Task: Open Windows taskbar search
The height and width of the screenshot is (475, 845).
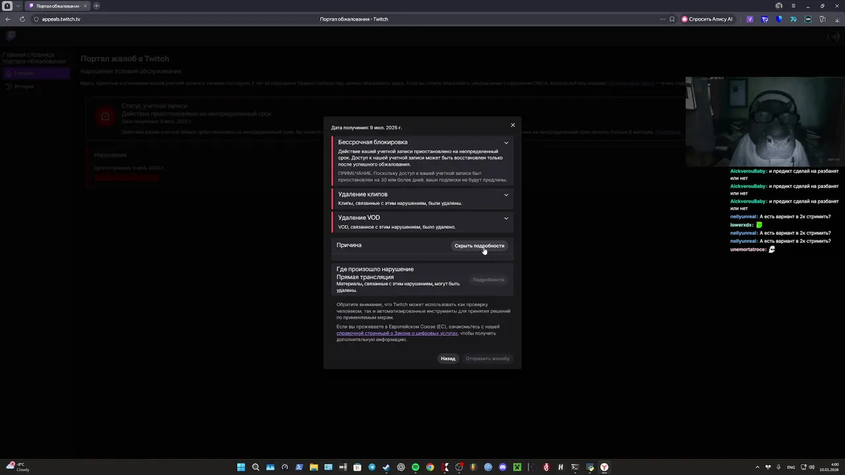Action: [x=255, y=467]
